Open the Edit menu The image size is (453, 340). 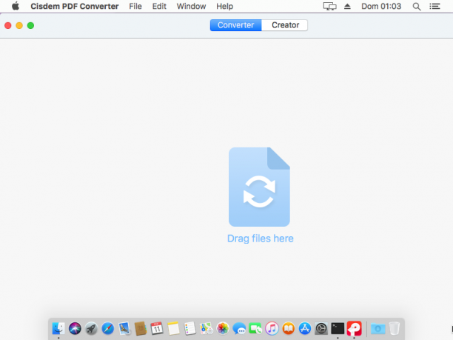pyautogui.click(x=159, y=7)
